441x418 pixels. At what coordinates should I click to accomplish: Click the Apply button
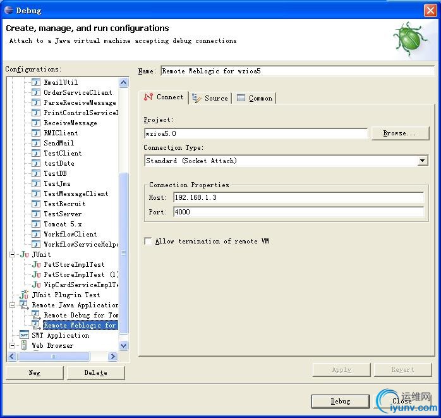[x=341, y=369]
